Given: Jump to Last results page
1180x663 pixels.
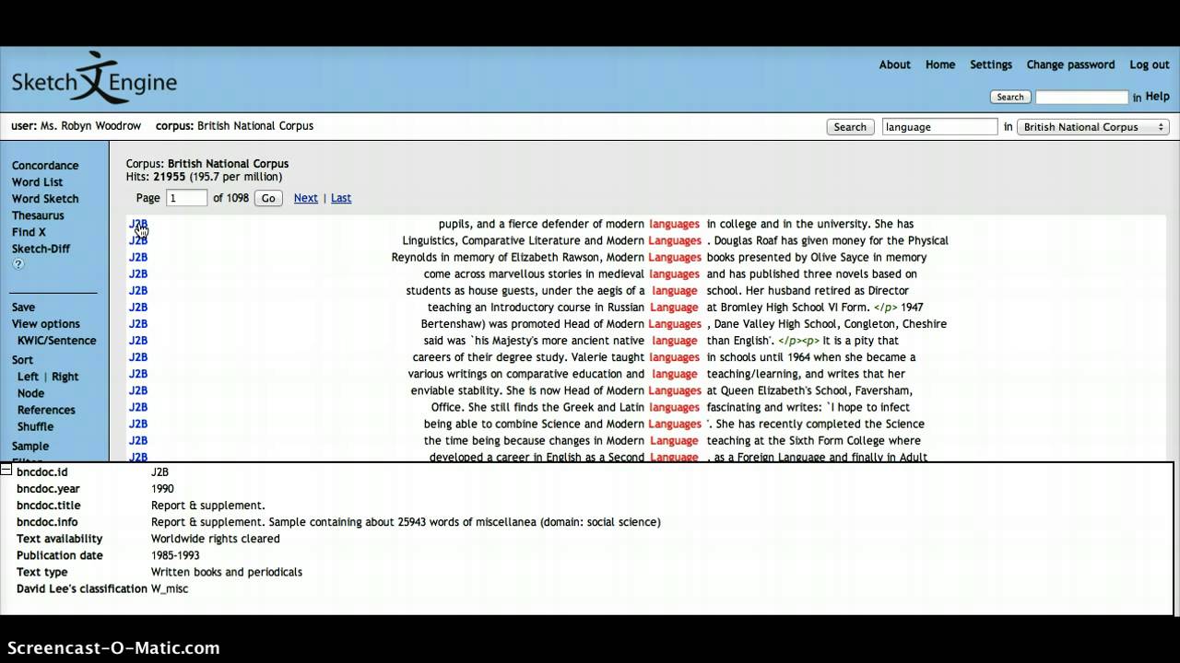Looking at the screenshot, I should 341,198.
